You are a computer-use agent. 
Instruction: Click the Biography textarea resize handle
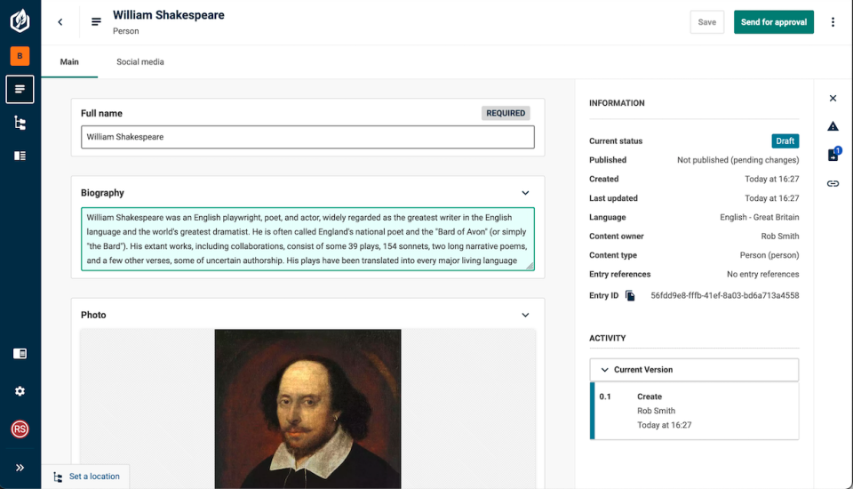pos(530,266)
